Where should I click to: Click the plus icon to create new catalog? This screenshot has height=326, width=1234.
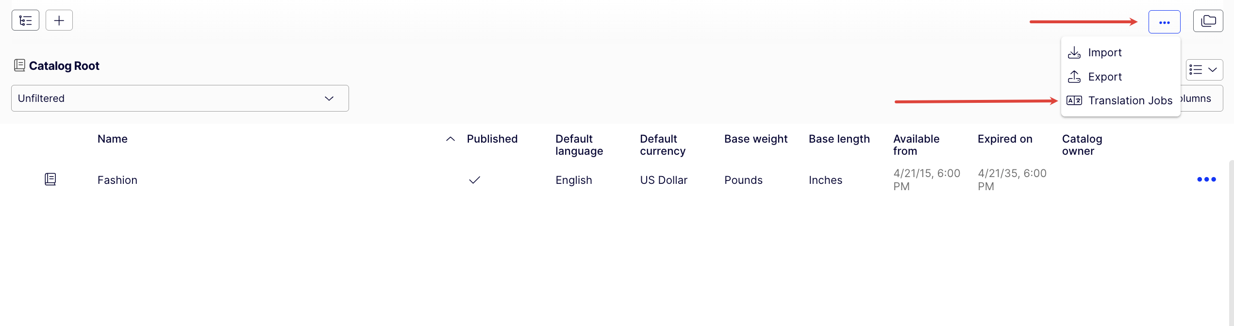[x=59, y=20]
